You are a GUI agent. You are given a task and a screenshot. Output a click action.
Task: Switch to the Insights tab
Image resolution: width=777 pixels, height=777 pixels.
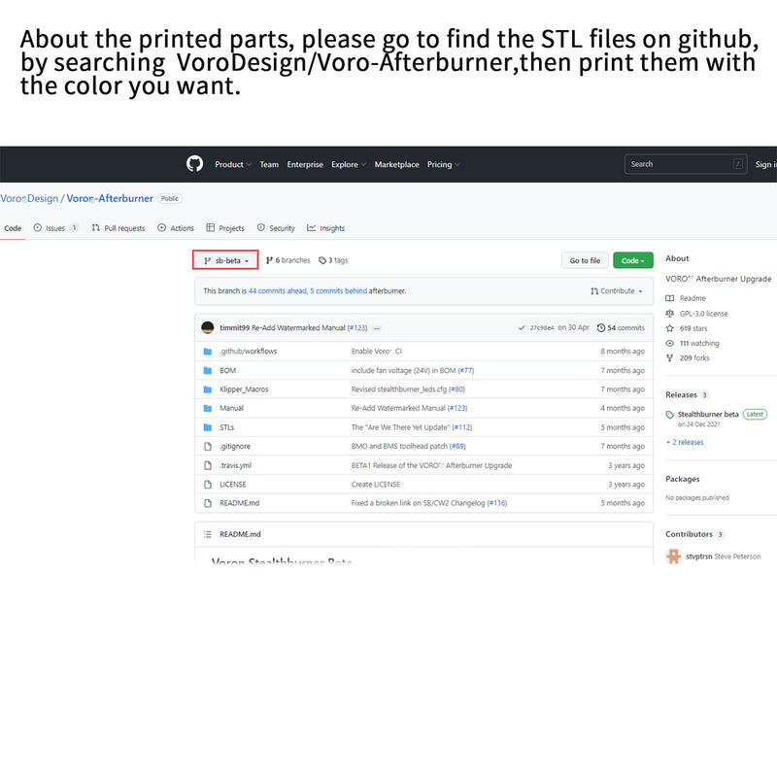[x=325, y=228]
